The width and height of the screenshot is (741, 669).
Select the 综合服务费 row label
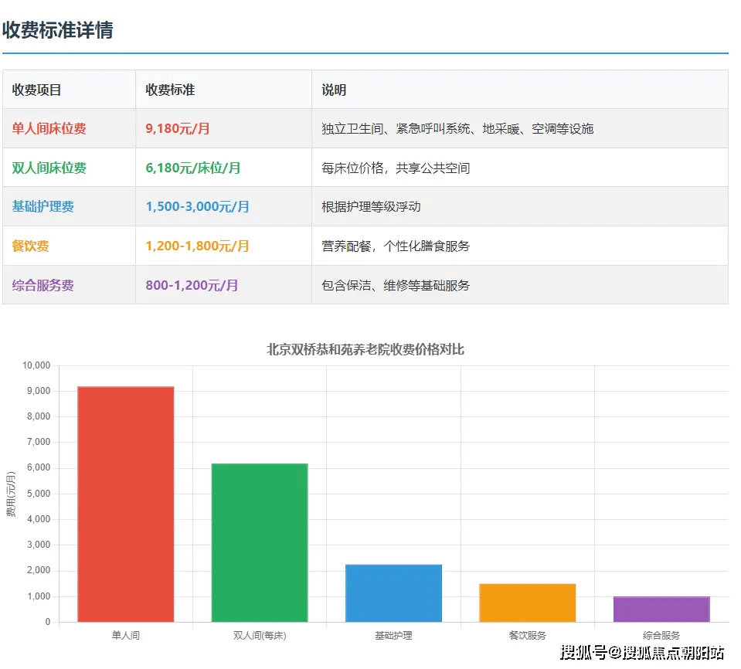[43, 285]
